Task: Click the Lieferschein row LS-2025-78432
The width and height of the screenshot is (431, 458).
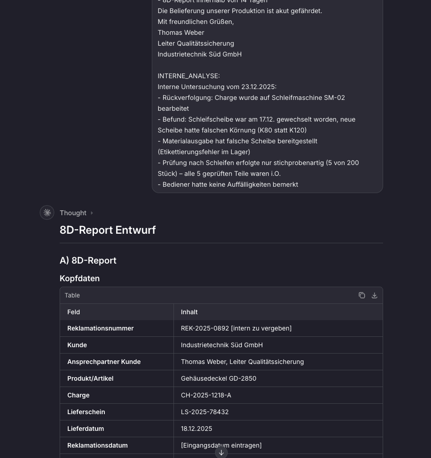Action: (205, 412)
